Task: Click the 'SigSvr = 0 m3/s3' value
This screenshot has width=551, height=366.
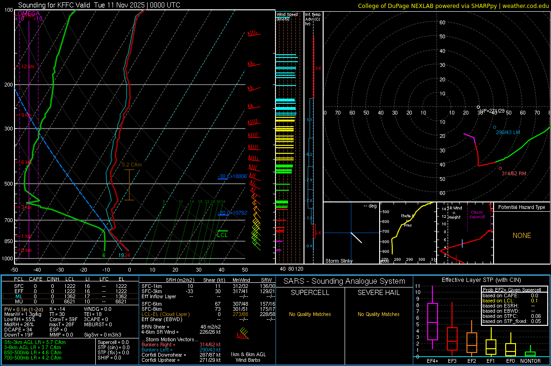Action: click(103, 335)
